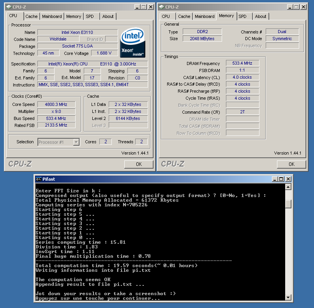
Task: Click the Intel Xeon inside logo
Action: tap(133, 42)
